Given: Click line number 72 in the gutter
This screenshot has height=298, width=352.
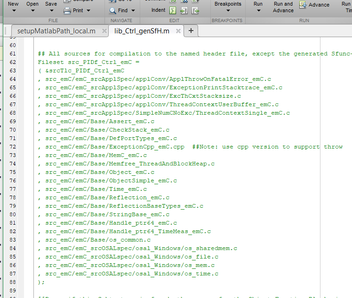Looking at the screenshot, I should [13, 147].
